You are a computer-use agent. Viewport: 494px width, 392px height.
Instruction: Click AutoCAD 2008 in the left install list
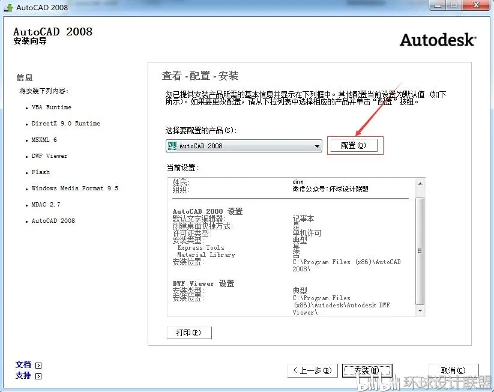pos(53,221)
